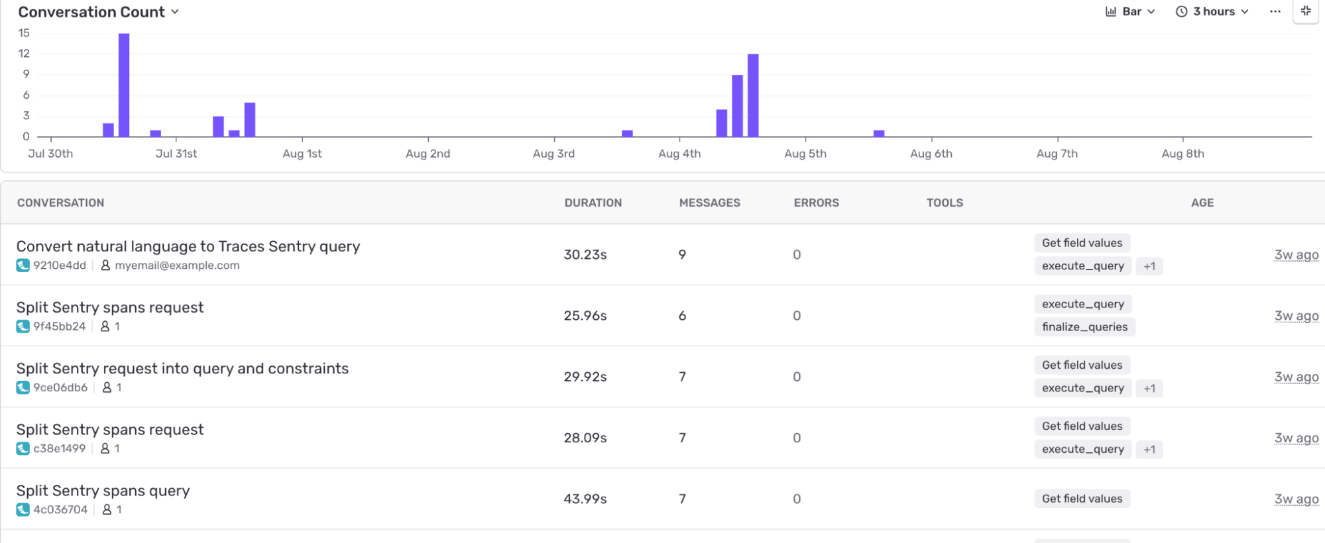
Task: Click myemail@example.com user label
Action: click(x=177, y=266)
